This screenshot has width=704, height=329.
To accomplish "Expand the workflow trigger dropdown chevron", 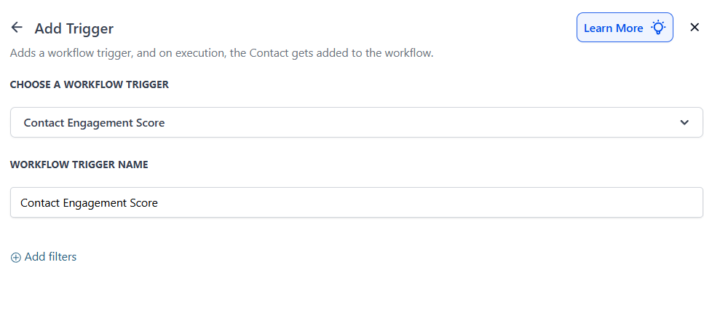I will coord(684,122).
